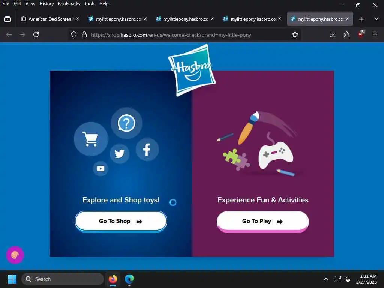The width and height of the screenshot is (384, 288).
Task: Show hidden system tray icons
Action: click(x=326, y=279)
